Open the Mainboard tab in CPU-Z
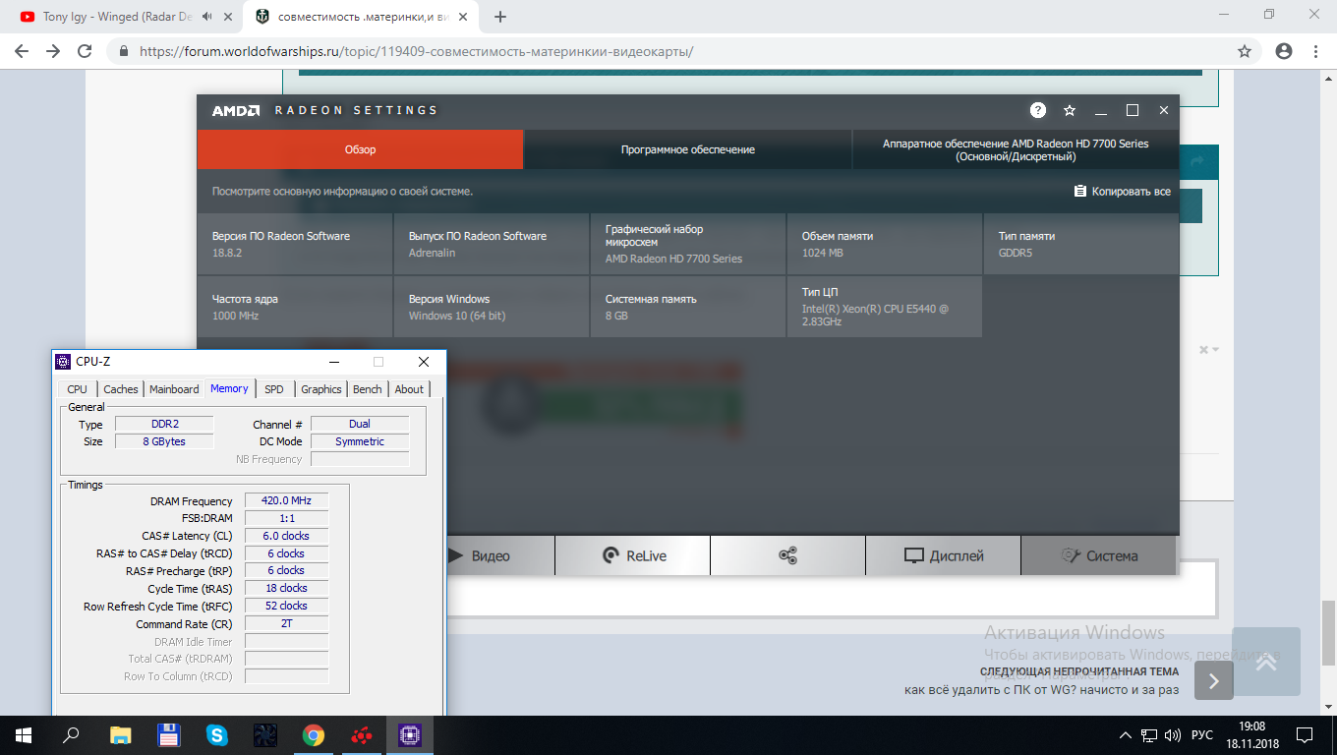Viewport: 1337px width, 755px height. [174, 389]
